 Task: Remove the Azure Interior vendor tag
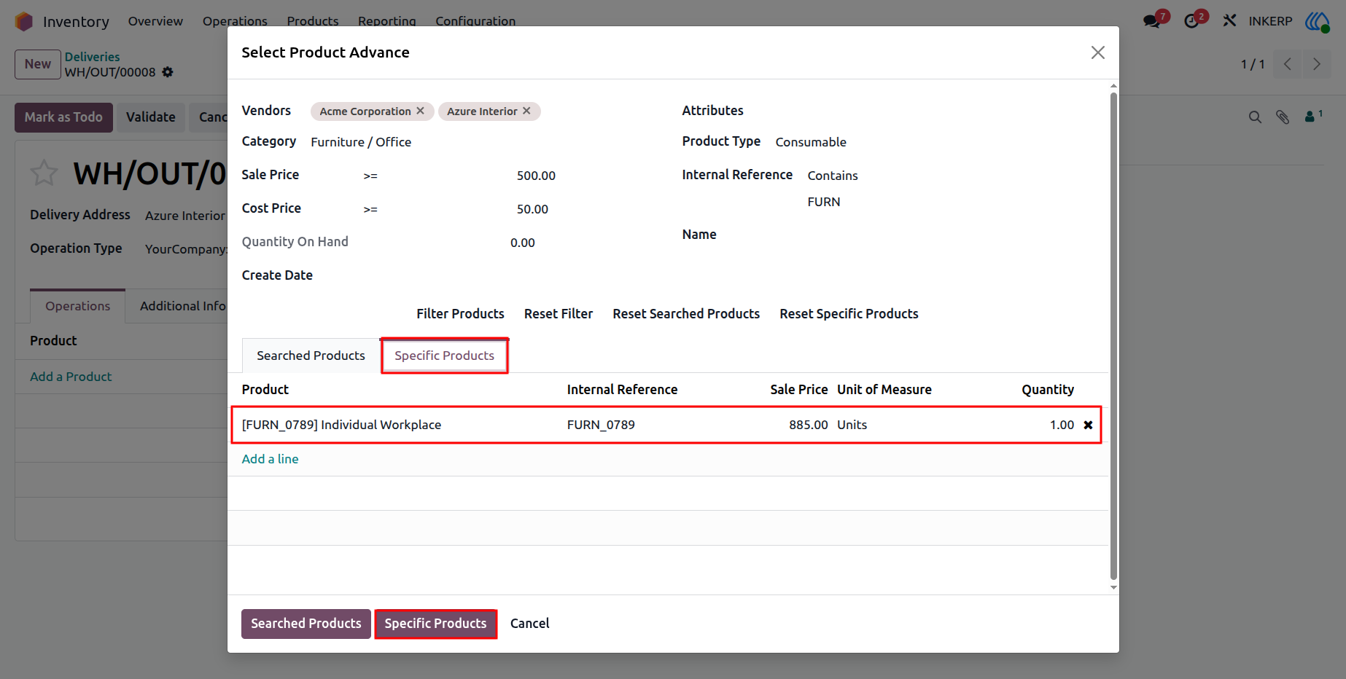click(x=526, y=111)
